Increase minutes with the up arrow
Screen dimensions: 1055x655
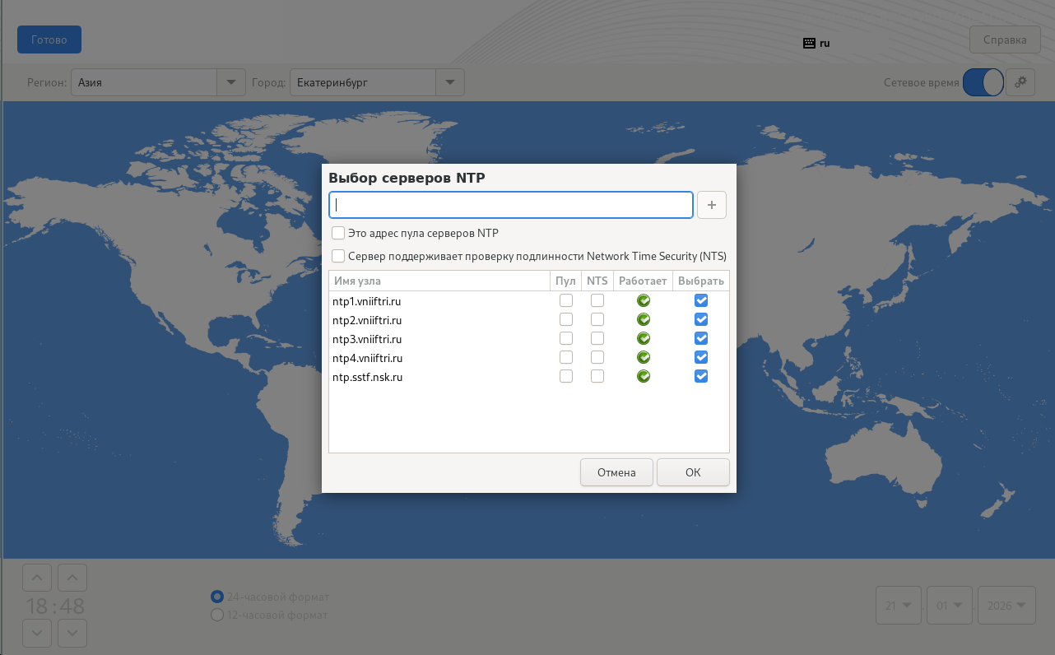tap(72, 578)
